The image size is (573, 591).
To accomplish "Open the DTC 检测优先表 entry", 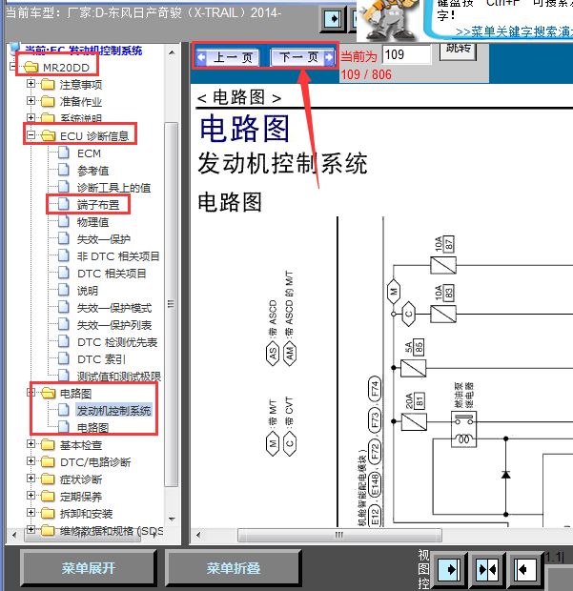I will (x=117, y=342).
